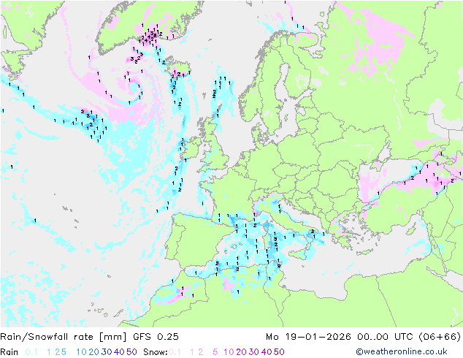Pick the Snow legend 20 color value
Viewport: 463px width, 358px height.
tap(241, 352)
